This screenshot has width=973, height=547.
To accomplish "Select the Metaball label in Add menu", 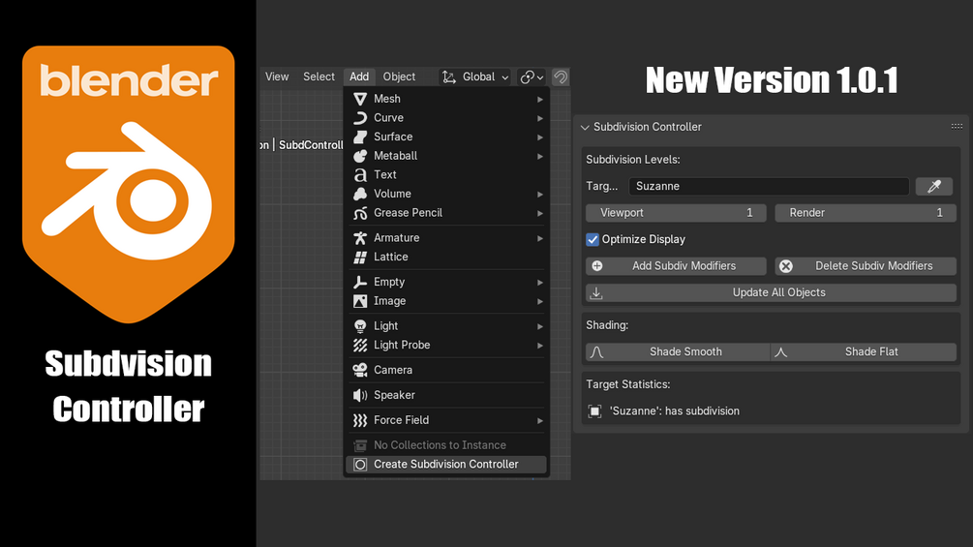I will (395, 156).
